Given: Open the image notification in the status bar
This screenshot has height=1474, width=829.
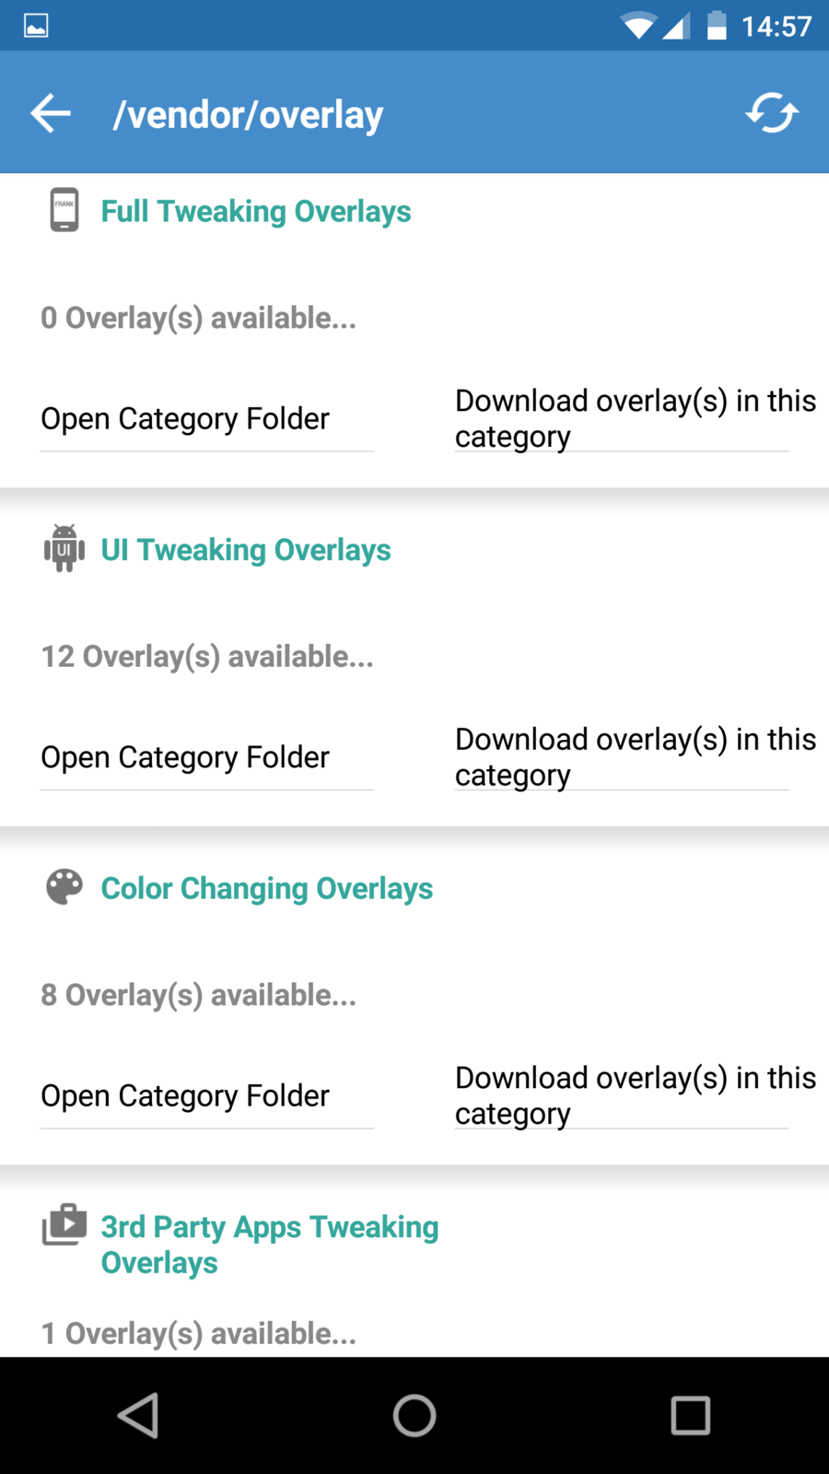Looking at the screenshot, I should 36,26.
